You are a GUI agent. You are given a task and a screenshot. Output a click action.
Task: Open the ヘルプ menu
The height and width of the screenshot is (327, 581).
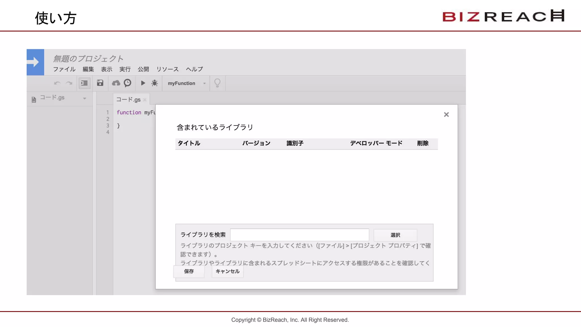click(x=194, y=69)
